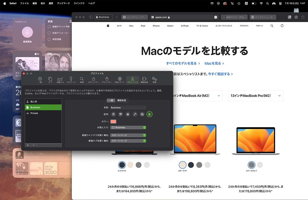Check off the 杉並アニメーション reminder
308x200 pixels.
click(49, 33)
